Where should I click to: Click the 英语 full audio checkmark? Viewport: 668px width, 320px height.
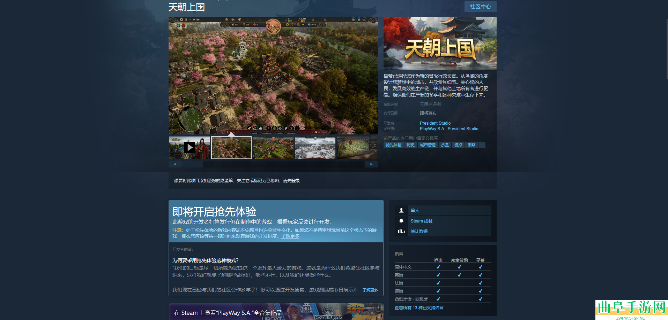pos(459,275)
